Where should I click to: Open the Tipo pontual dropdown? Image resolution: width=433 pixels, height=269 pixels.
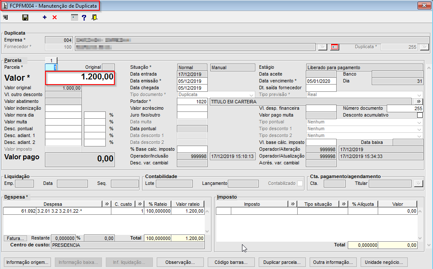pyautogui.click(x=419, y=122)
